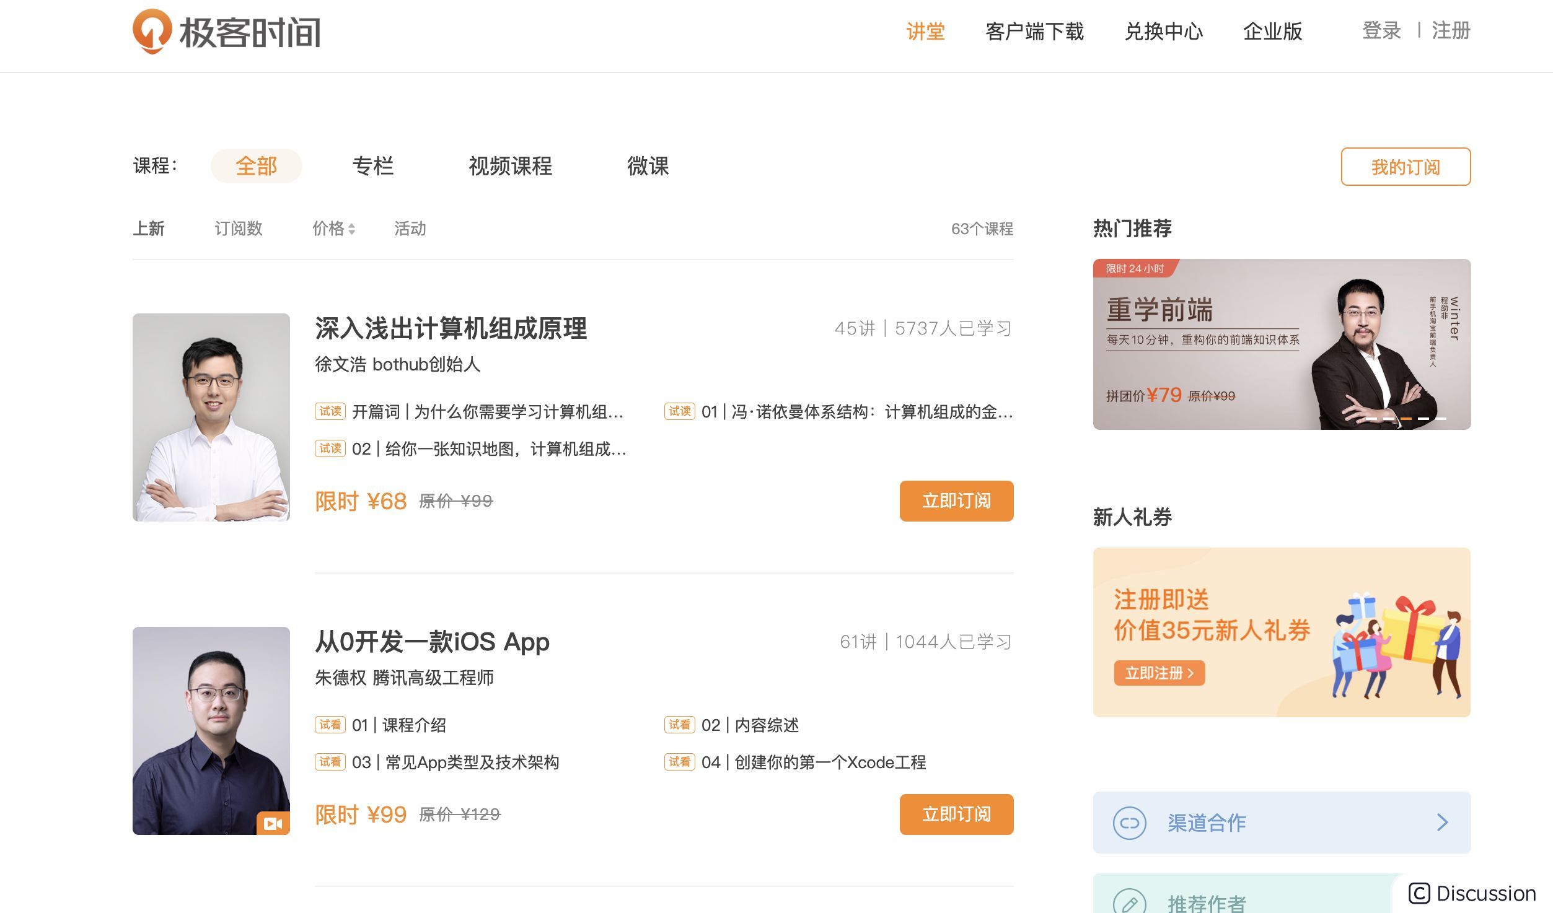This screenshot has height=913, width=1553.
Task: Click the arrow on 立即注册 button
Action: (1190, 673)
